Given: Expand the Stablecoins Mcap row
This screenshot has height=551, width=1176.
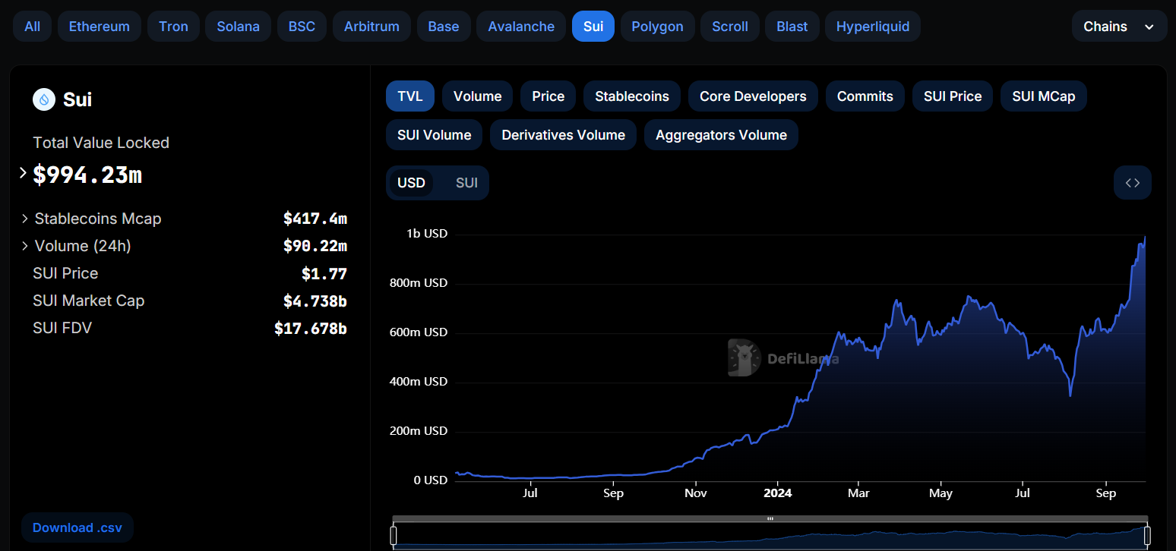Looking at the screenshot, I should coord(25,219).
